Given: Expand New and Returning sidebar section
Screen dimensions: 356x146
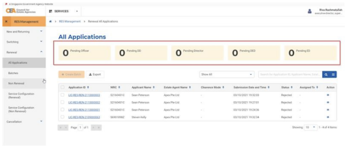Looking at the screenshot, I should [41, 32].
